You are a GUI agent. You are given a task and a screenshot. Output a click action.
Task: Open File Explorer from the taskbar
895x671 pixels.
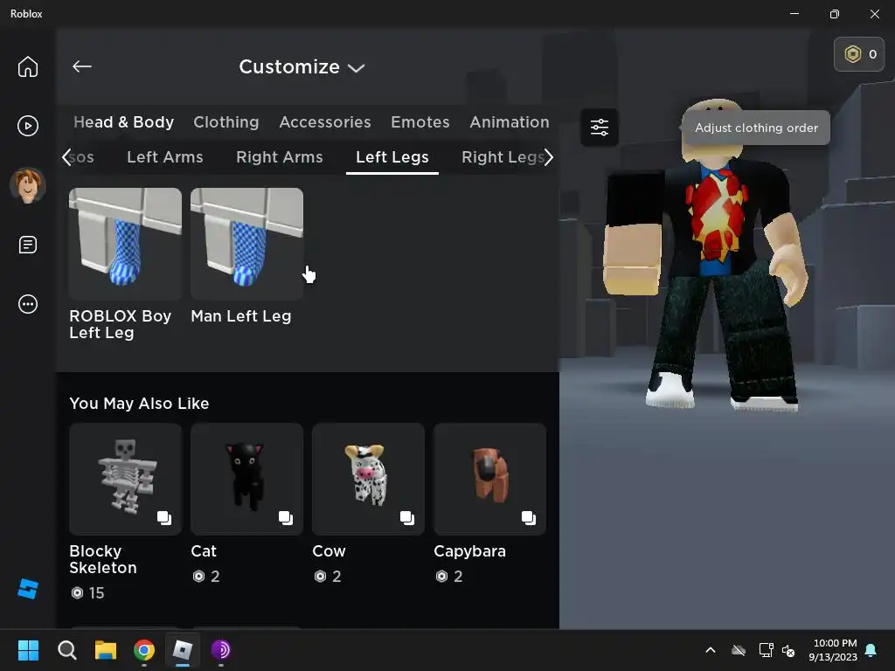pos(106,650)
